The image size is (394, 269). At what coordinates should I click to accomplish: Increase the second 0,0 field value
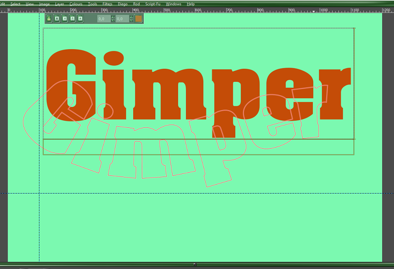(x=132, y=17)
